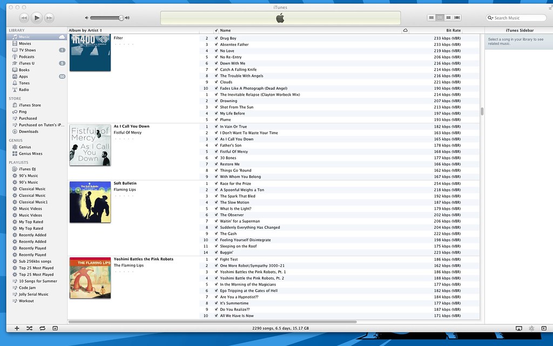Screen dimensions: 553x346
Task: Open Tones in the sidebar
Action: pos(24,83)
